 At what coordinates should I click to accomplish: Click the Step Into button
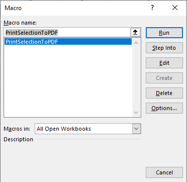point(164,48)
